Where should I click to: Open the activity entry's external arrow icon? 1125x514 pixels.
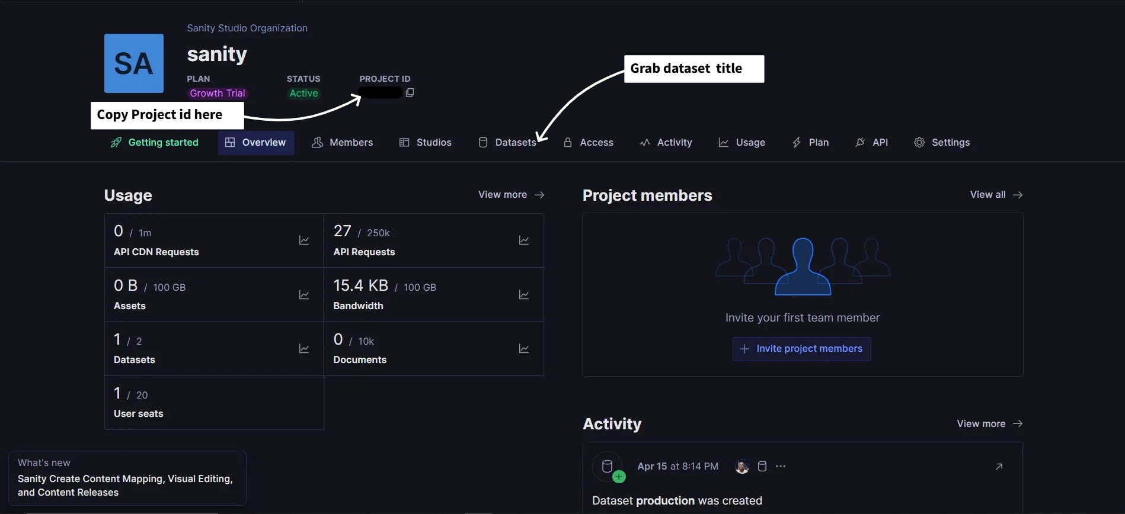click(999, 467)
